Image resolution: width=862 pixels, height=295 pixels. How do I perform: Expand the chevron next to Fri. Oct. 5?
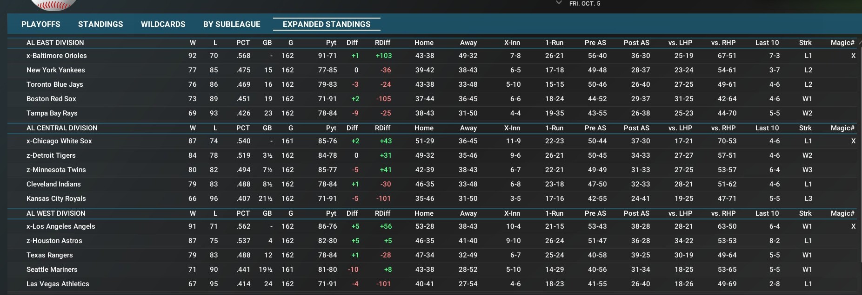(x=559, y=3)
